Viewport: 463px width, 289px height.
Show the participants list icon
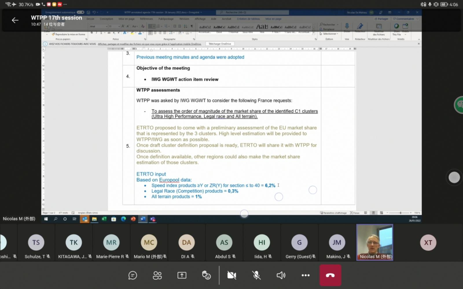(157, 275)
